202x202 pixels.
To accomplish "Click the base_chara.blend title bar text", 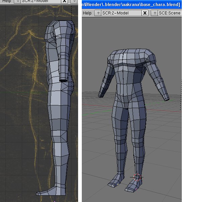I will pyautogui.click(x=131, y=4).
